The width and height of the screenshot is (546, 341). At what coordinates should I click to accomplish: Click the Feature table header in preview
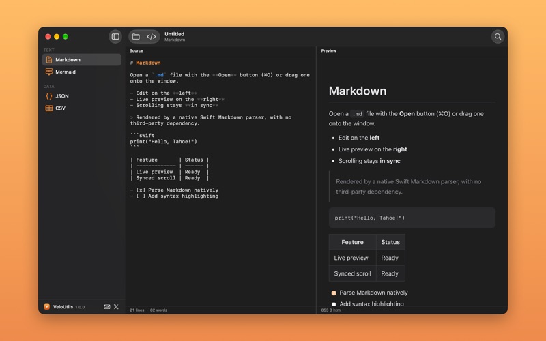coord(352,242)
